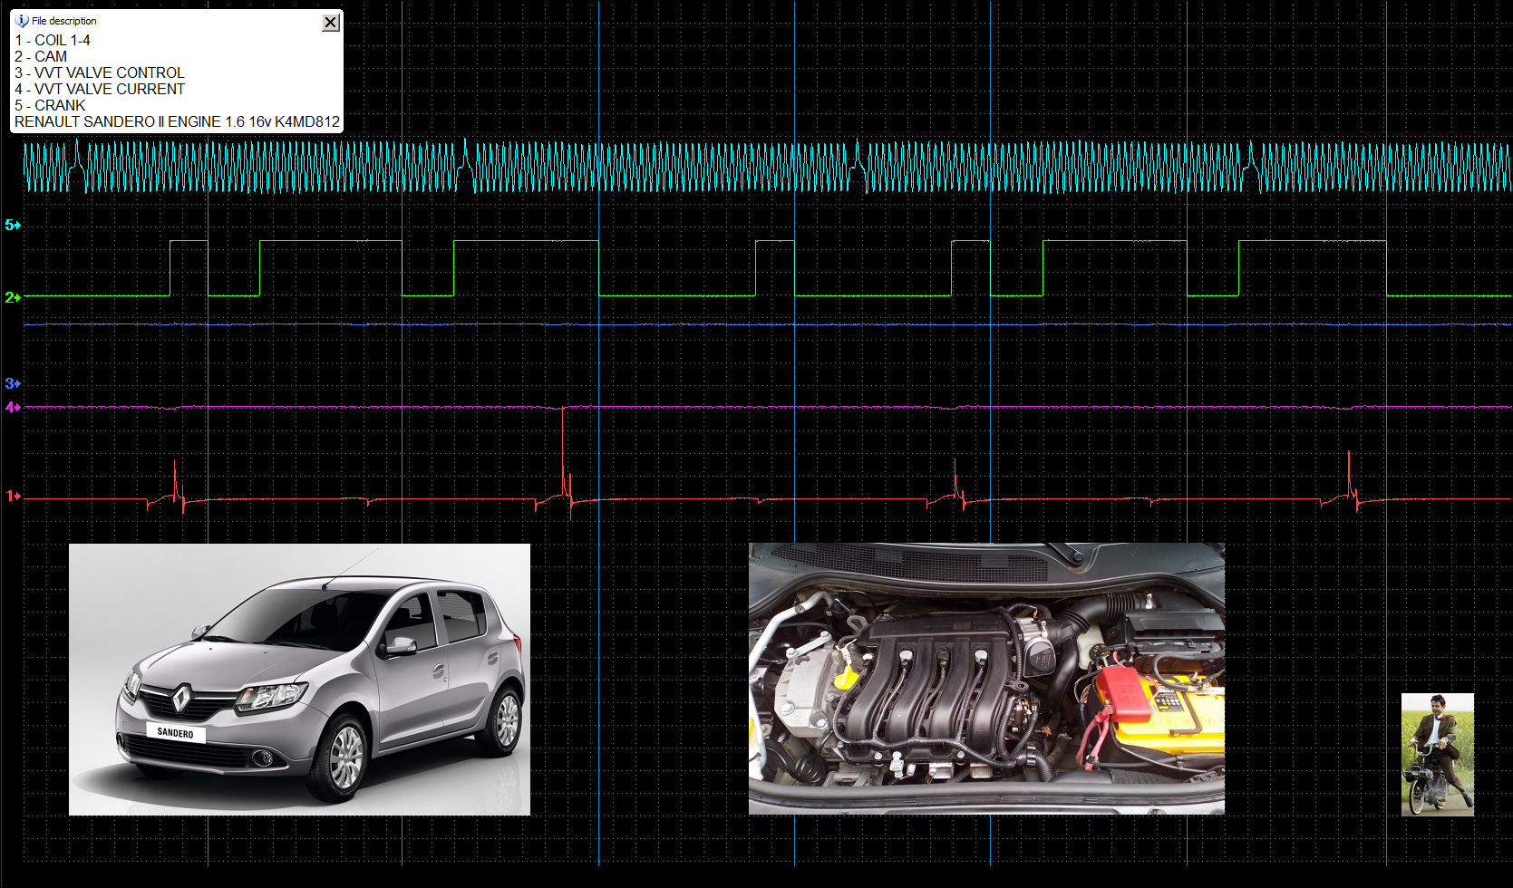Click the 'File description' title text

click(64, 21)
